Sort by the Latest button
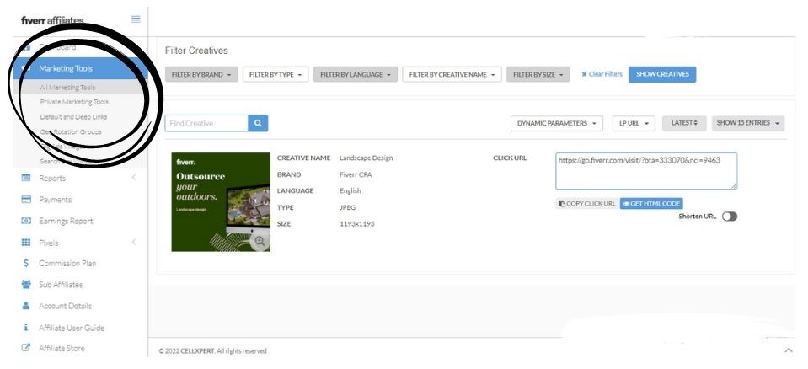Viewport: 808px width, 369px height. click(x=684, y=123)
